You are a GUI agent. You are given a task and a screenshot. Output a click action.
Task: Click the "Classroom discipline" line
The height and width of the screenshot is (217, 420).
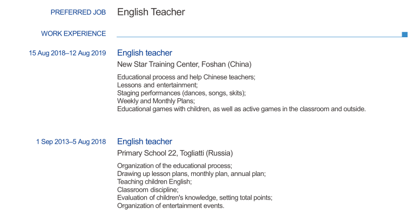tap(147, 190)
